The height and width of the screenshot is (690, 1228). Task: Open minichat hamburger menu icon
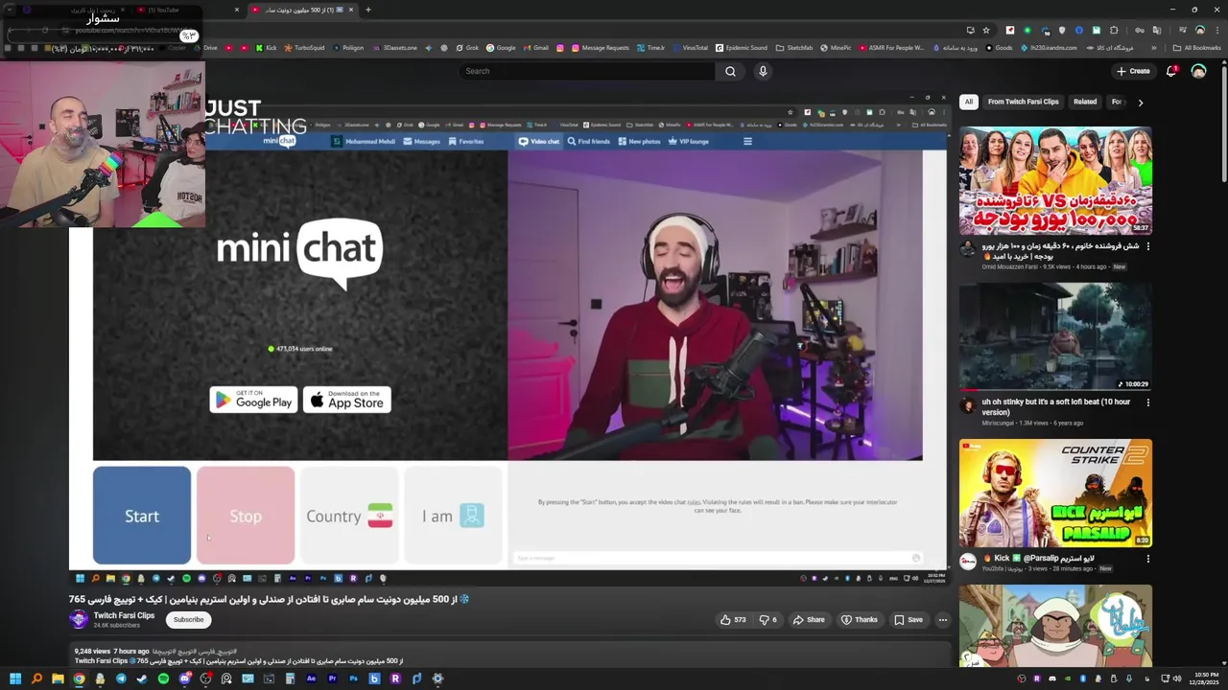point(747,141)
